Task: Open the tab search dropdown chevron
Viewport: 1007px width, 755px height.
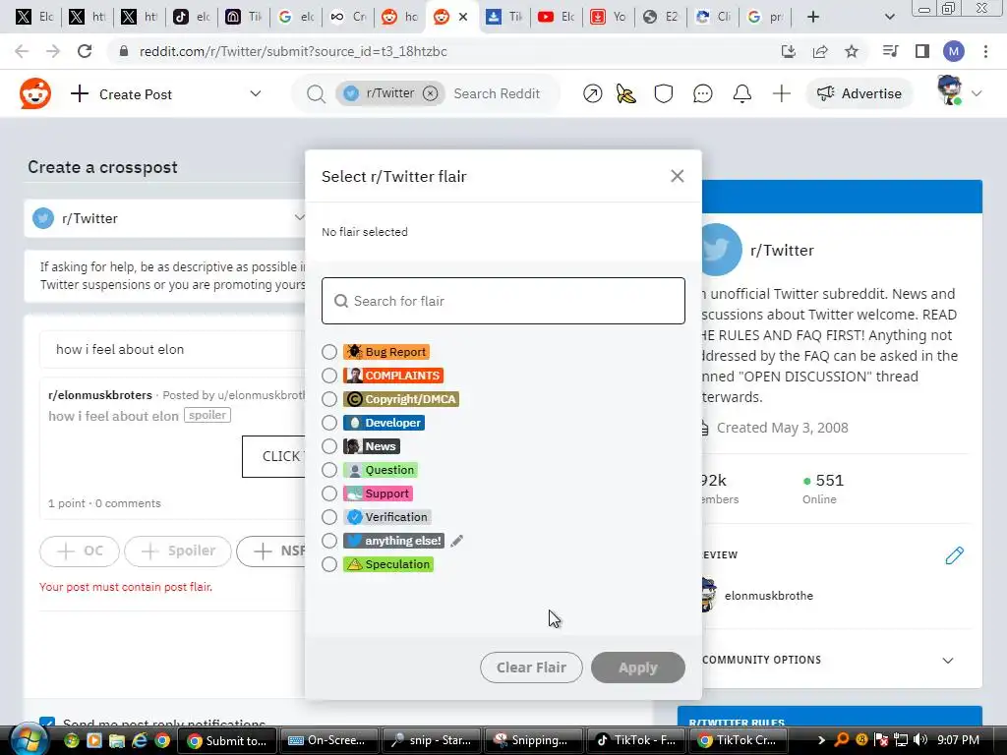Action: (889, 17)
